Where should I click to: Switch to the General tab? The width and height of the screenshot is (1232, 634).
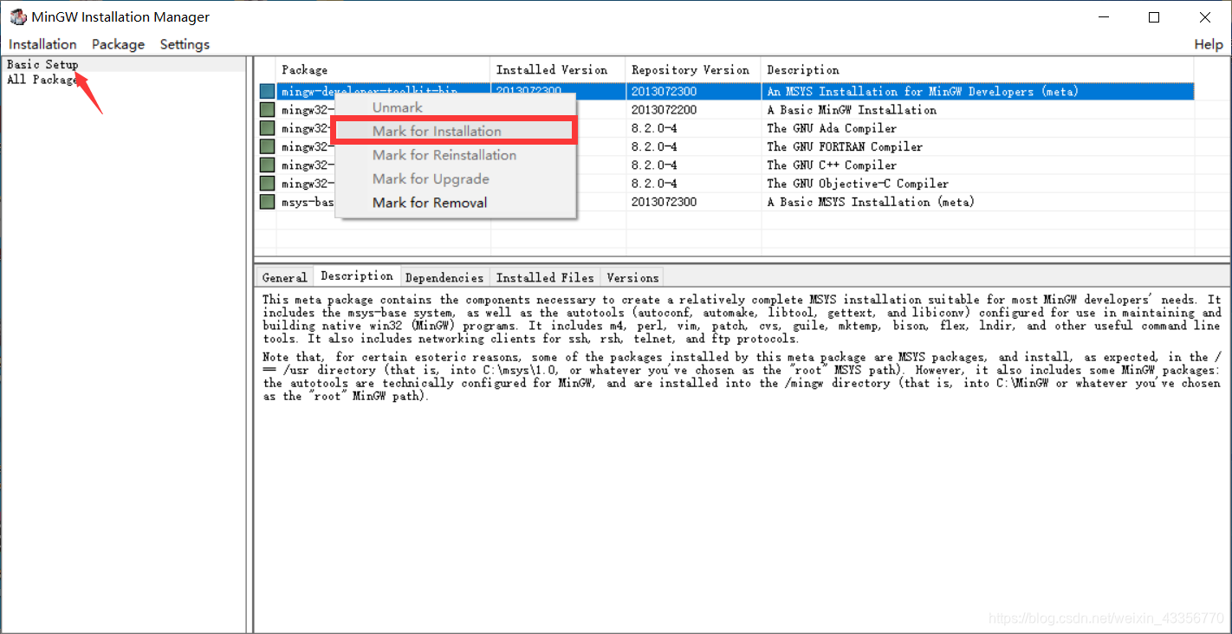[x=284, y=278]
